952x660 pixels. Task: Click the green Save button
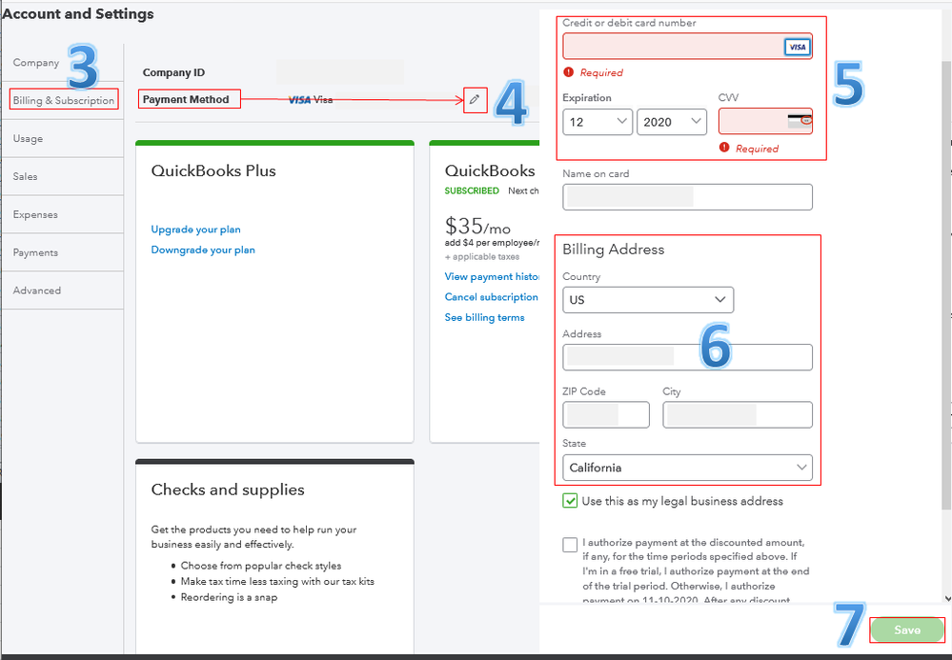(907, 630)
